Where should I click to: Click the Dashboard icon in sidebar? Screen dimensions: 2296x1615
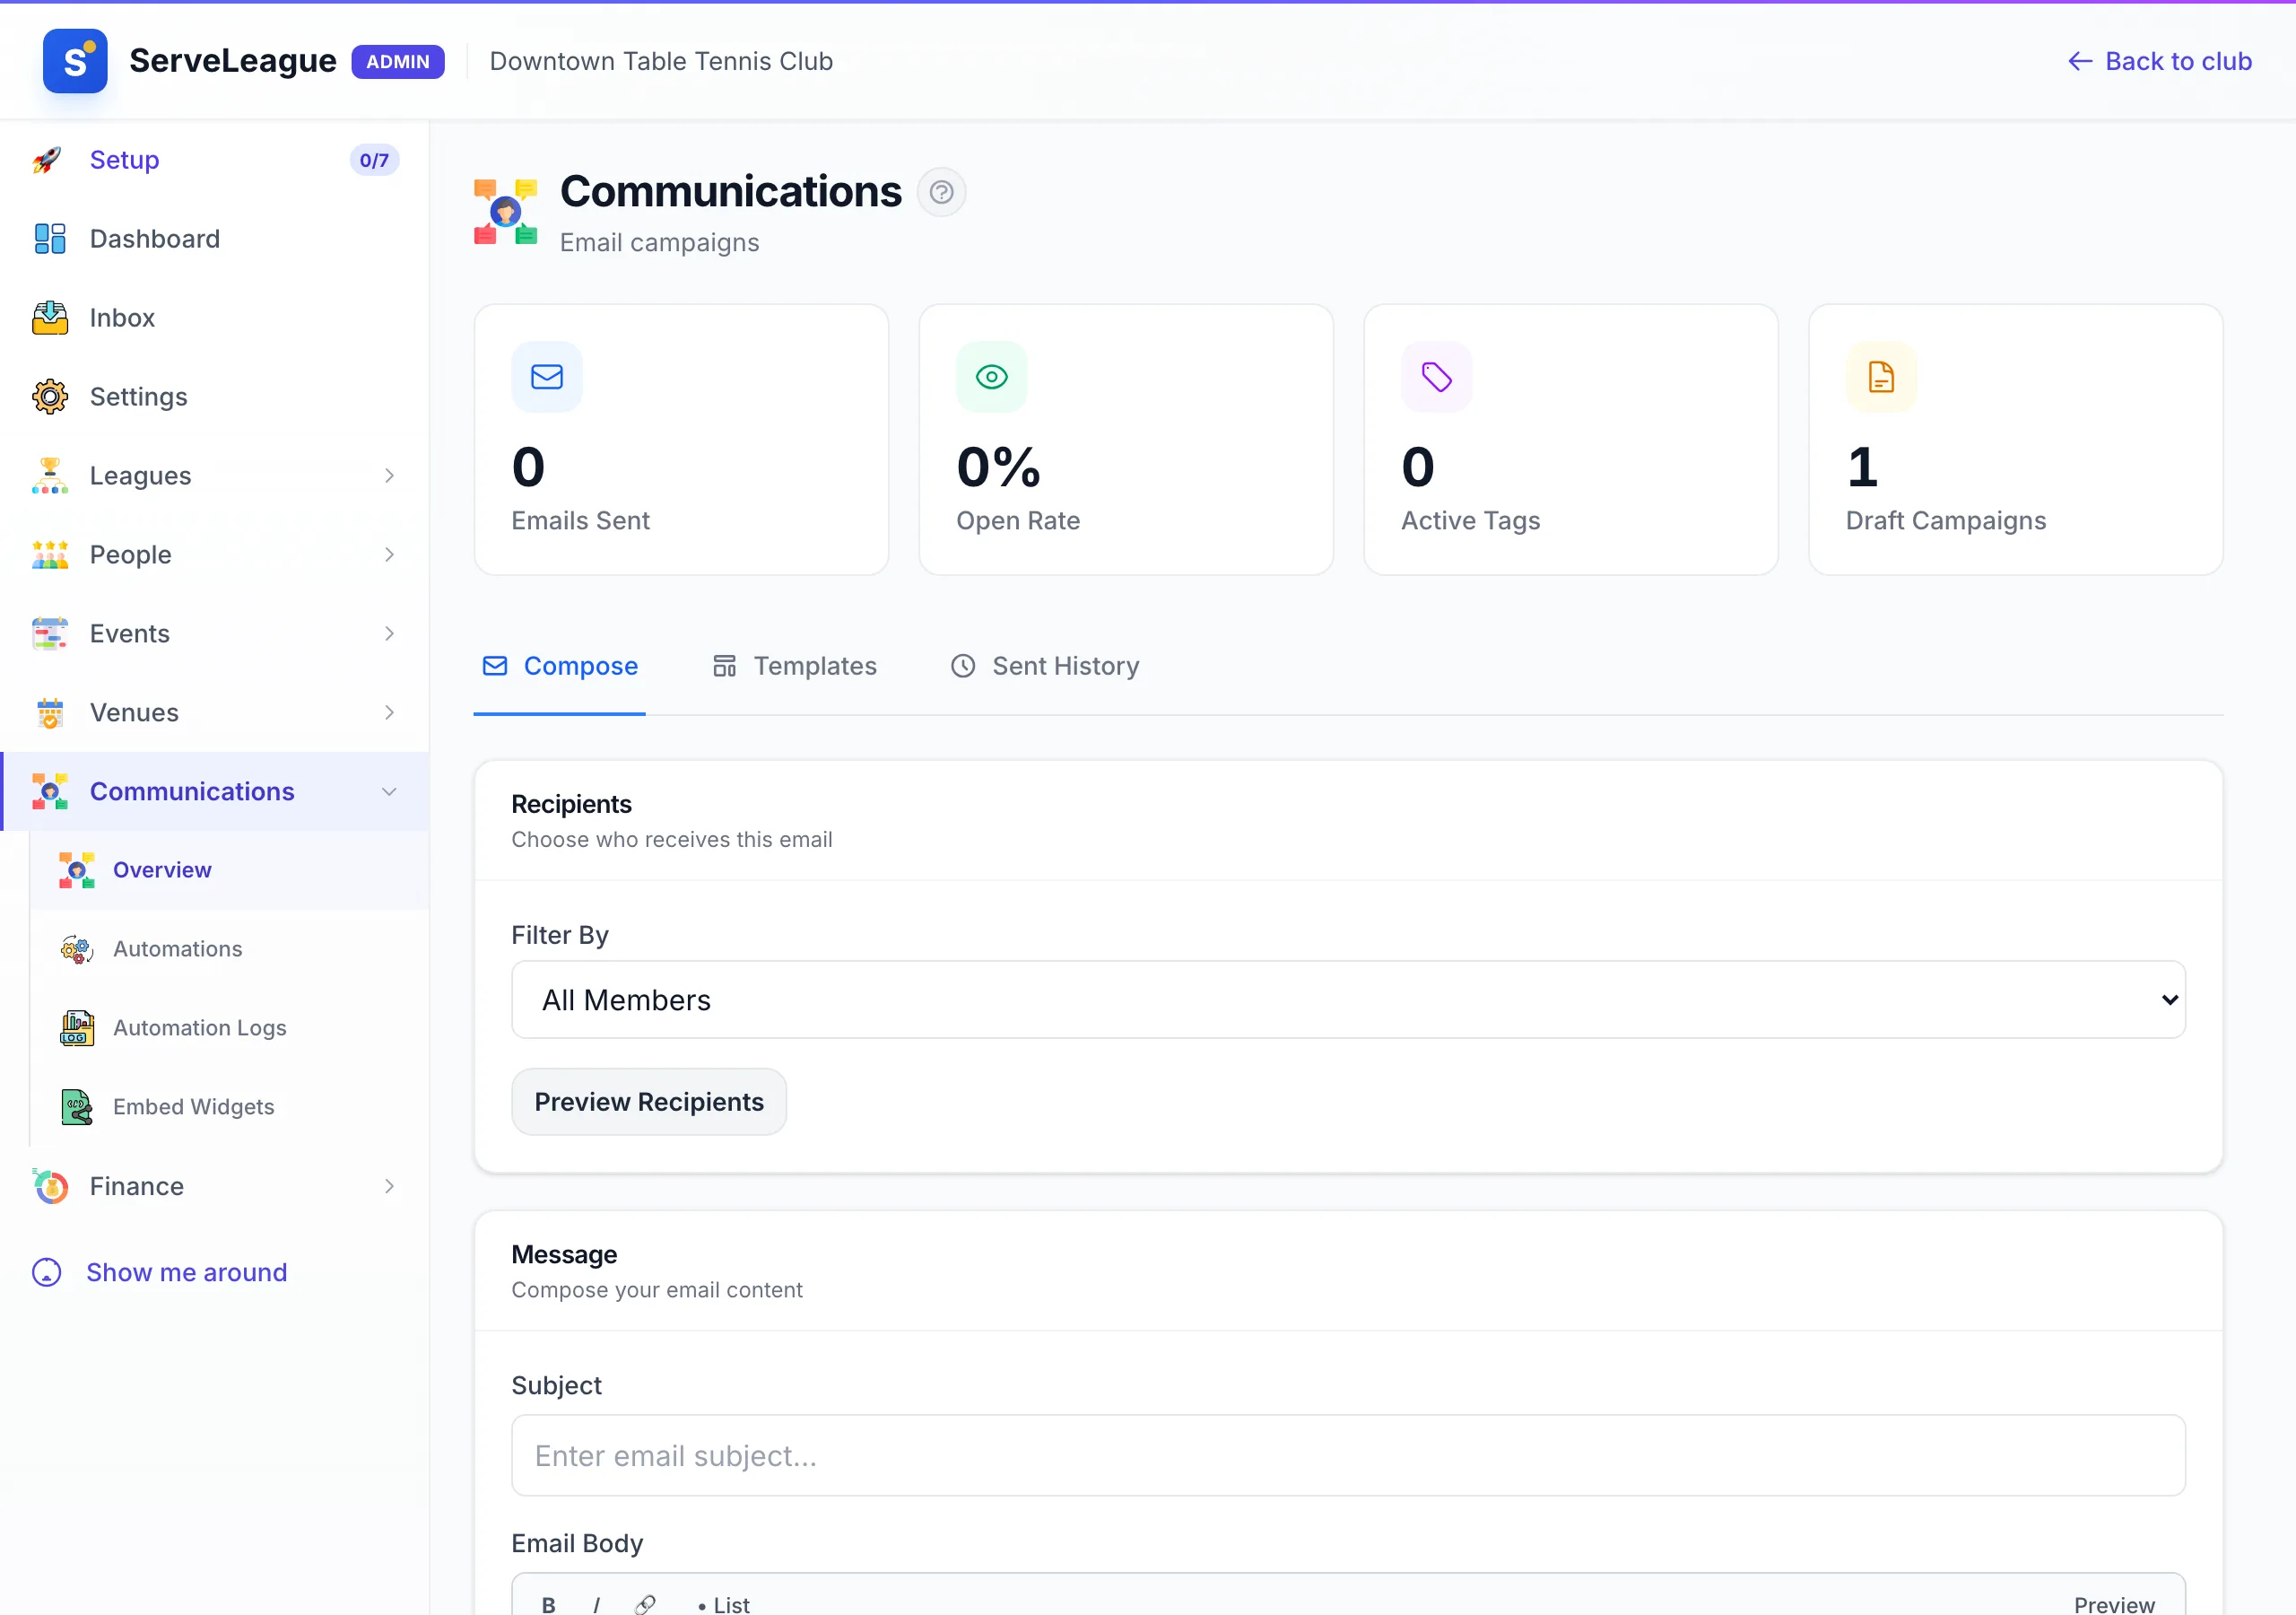[49, 240]
